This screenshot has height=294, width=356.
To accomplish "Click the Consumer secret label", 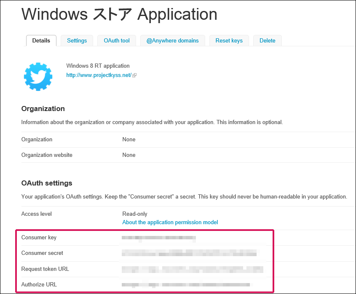I will point(42,253).
